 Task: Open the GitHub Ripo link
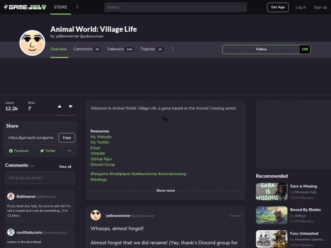point(101,159)
